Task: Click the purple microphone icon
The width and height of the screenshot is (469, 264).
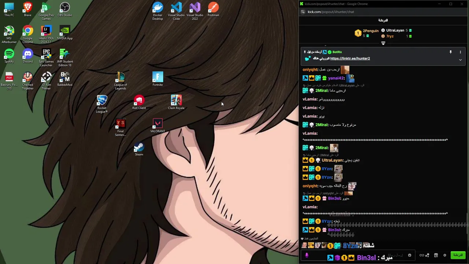Action: [307, 255]
